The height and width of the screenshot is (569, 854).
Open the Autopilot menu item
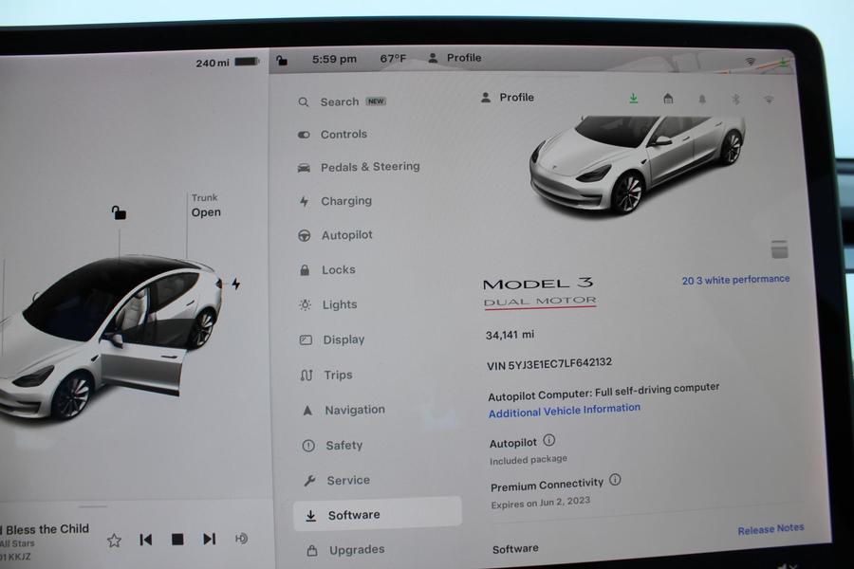point(346,235)
